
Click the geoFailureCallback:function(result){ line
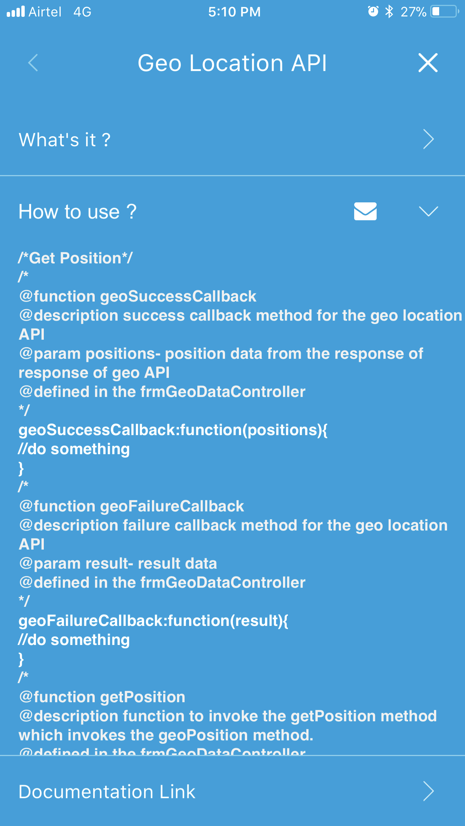click(x=154, y=621)
